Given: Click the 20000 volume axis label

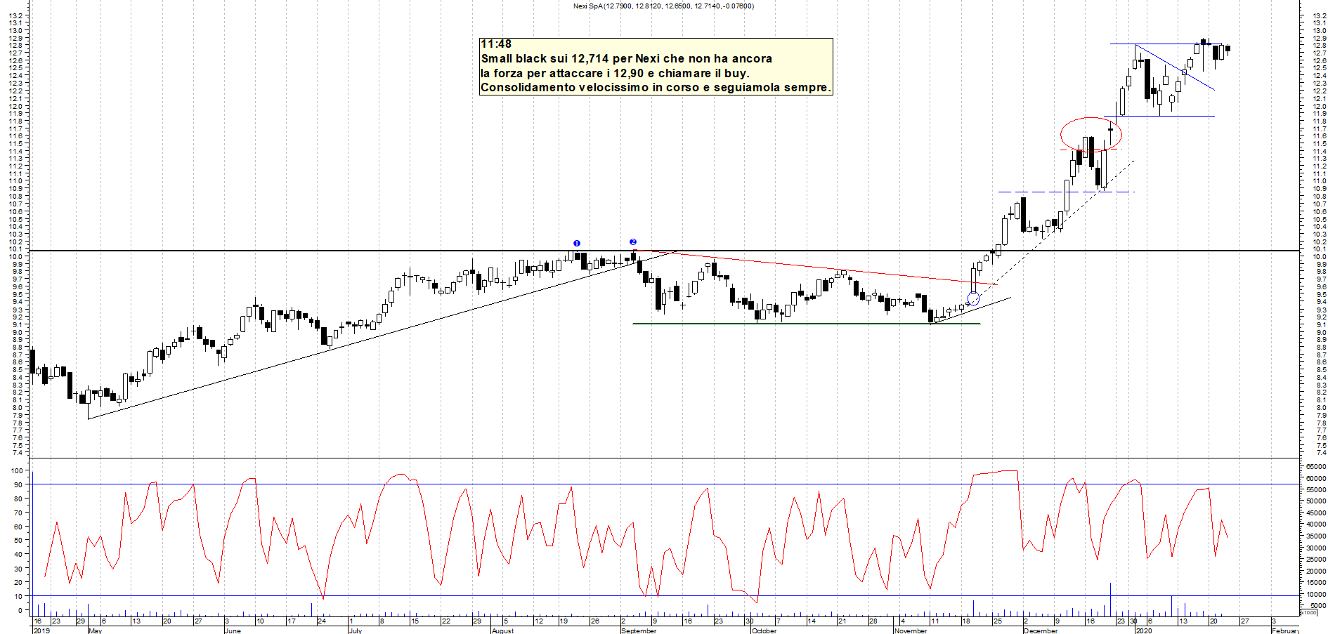Looking at the screenshot, I should (x=1316, y=571).
